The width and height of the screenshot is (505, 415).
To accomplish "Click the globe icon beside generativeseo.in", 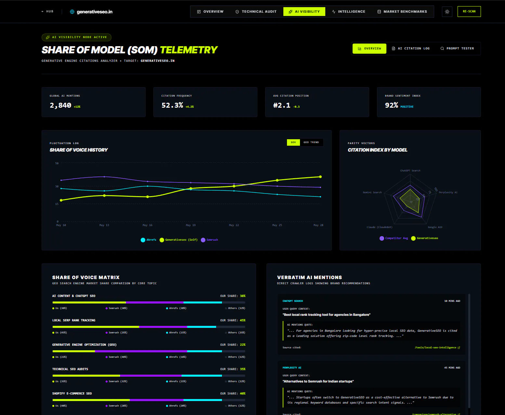I will click(72, 12).
